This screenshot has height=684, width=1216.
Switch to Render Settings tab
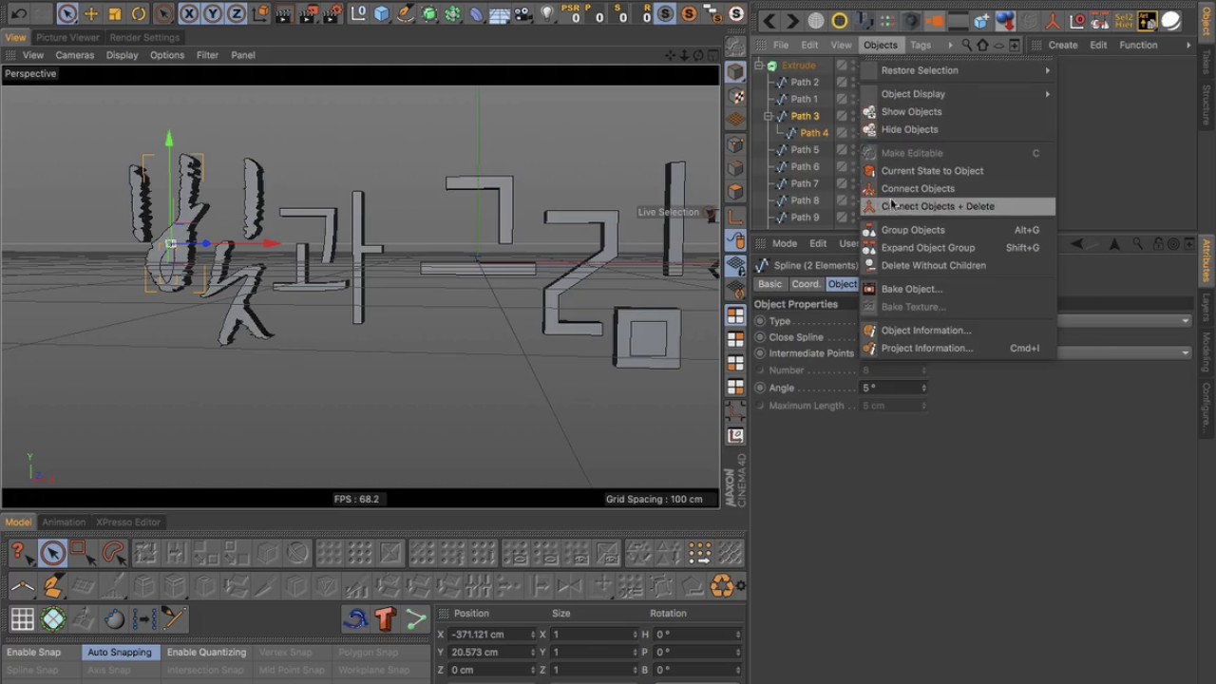[x=144, y=37]
